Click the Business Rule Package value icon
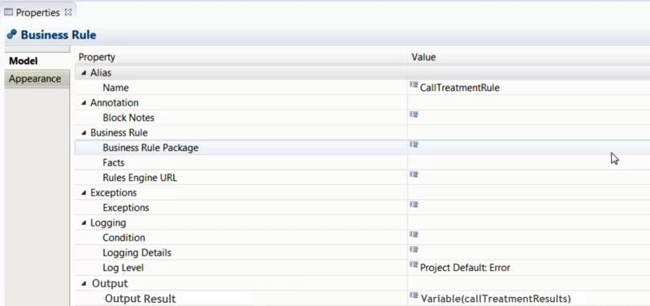Viewport: 650px width, 306px height. pos(414,144)
